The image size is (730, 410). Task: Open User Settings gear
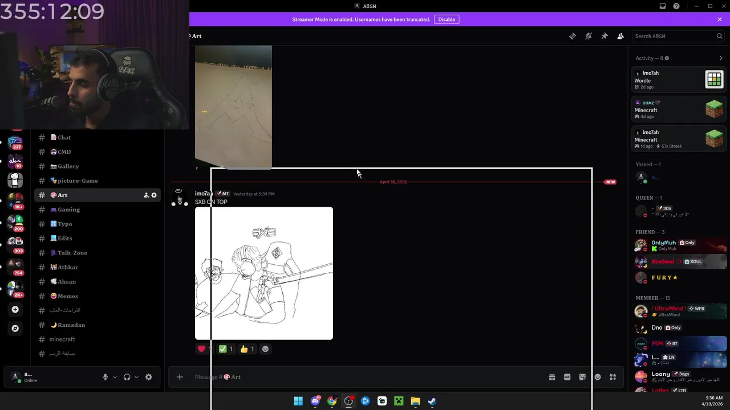149,377
